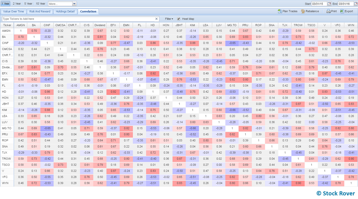
Task: Select the TSCO row label
Action: [7, 165]
